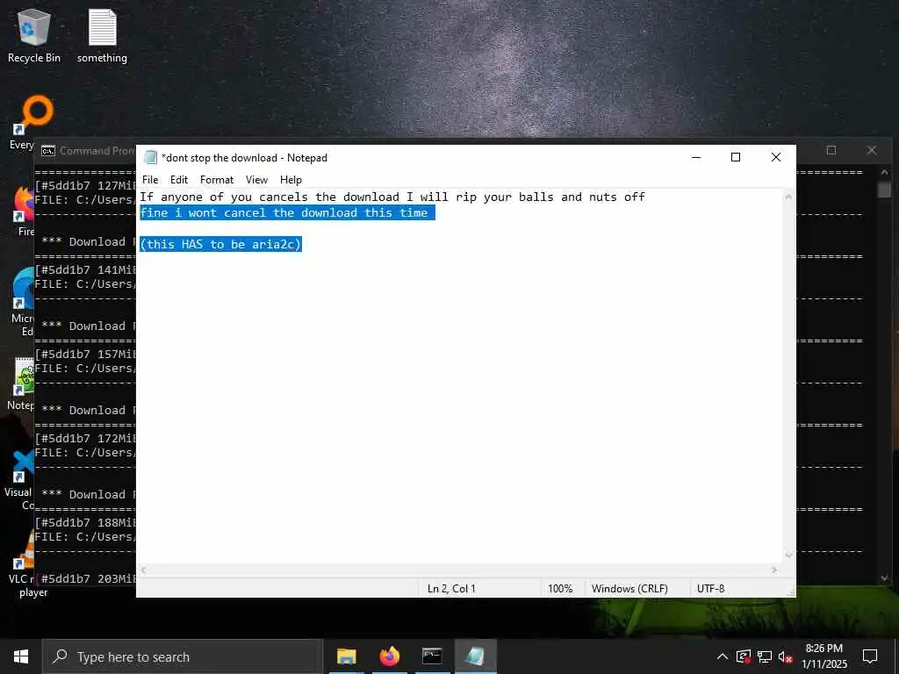Click Command Prompt scrollbar up arrow

[884, 171]
